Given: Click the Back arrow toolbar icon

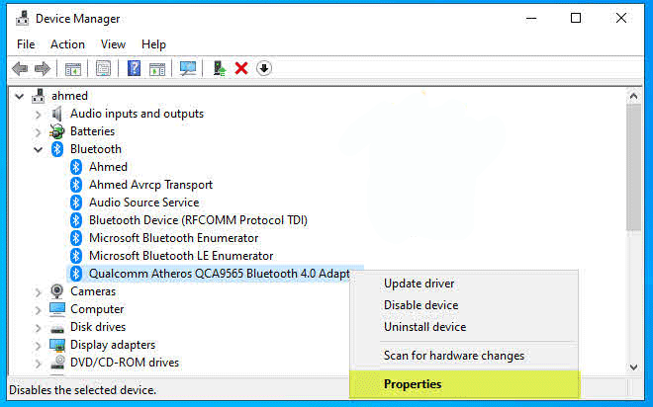Looking at the screenshot, I should tap(20, 68).
